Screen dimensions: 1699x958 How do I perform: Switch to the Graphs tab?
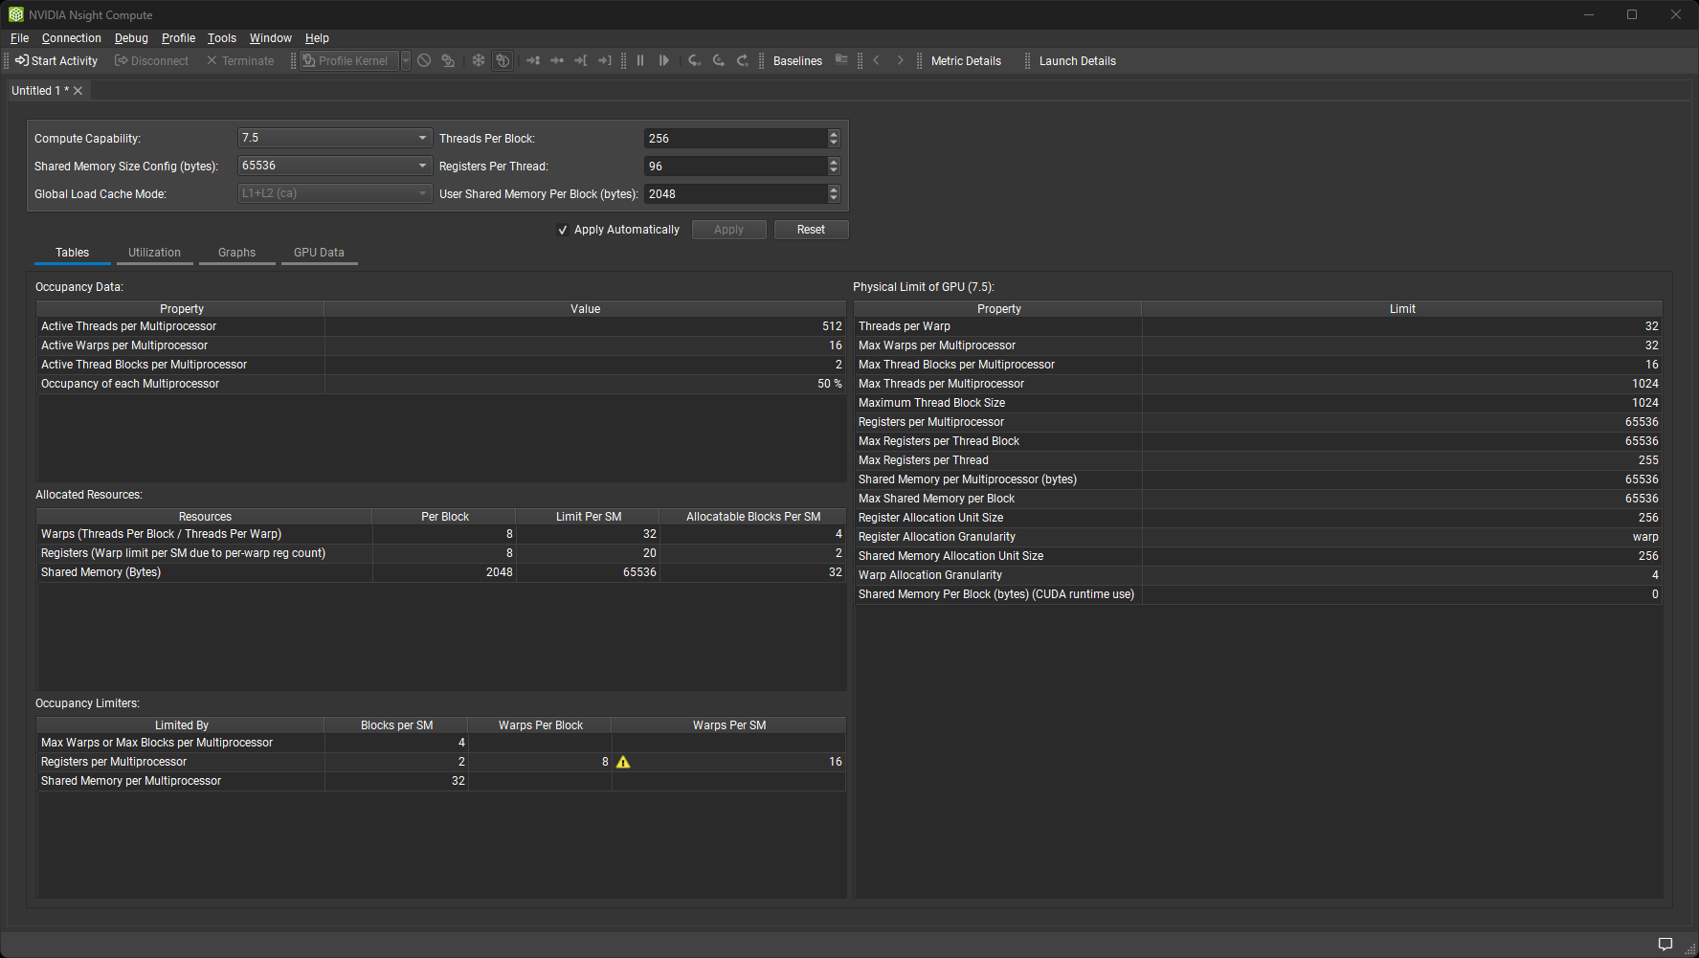click(x=237, y=253)
